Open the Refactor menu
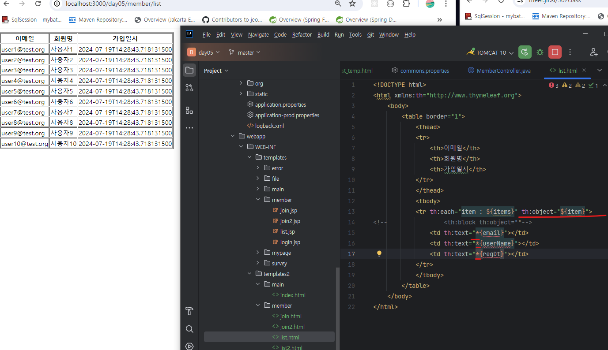This screenshot has width=608, height=350. pyautogui.click(x=302, y=35)
